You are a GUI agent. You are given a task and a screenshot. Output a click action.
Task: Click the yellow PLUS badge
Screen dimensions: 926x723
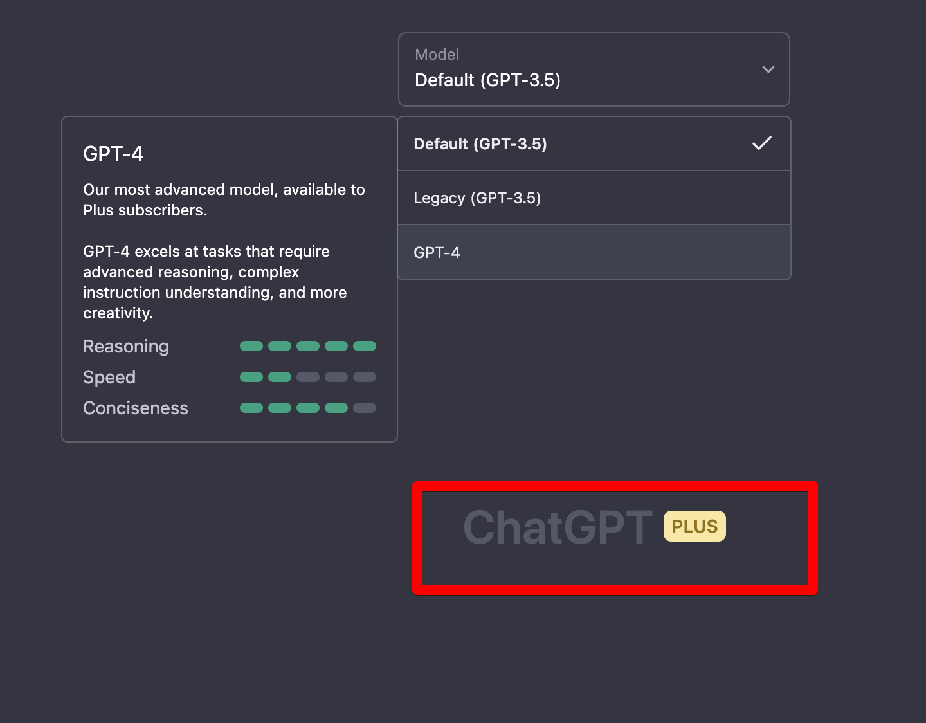pyautogui.click(x=694, y=526)
